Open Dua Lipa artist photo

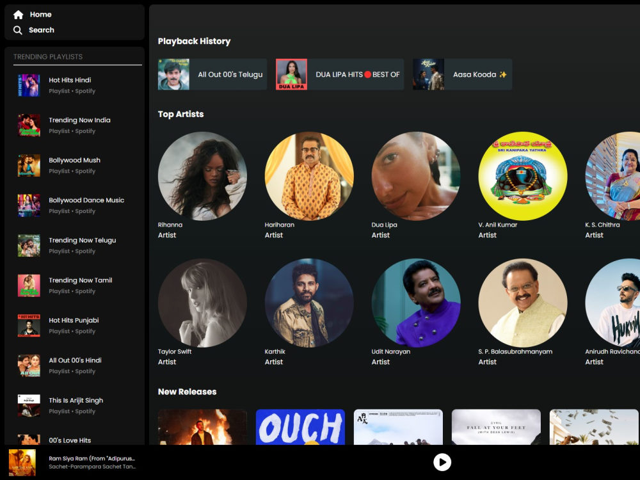click(416, 176)
